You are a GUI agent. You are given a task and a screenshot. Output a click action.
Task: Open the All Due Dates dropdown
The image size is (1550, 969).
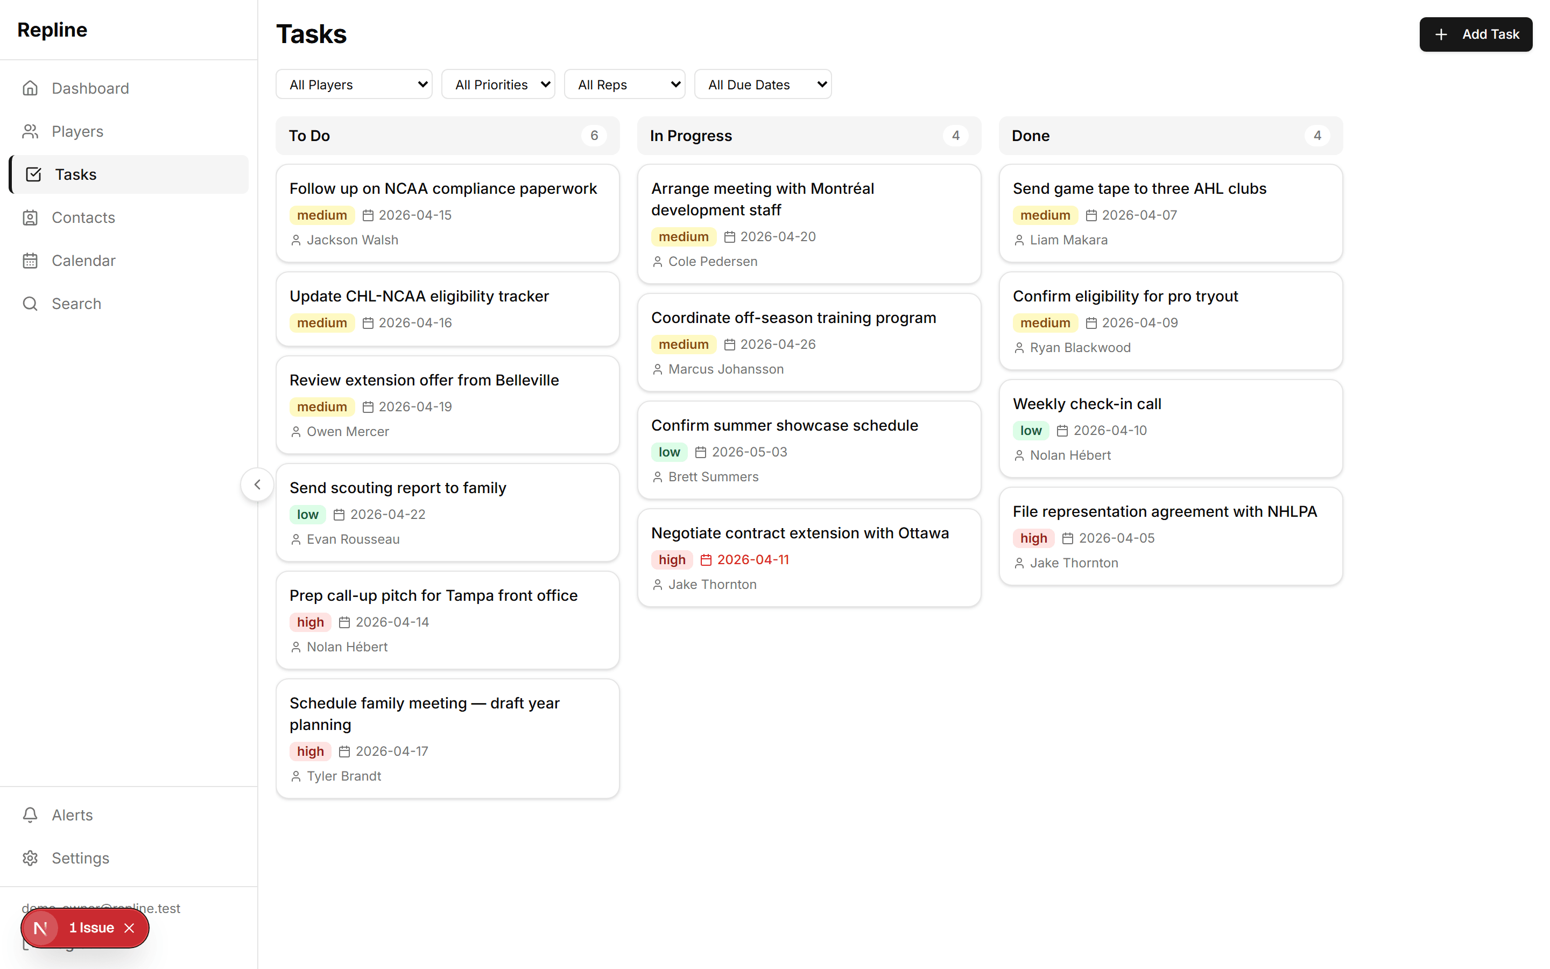pyautogui.click(x=763, y=84)
